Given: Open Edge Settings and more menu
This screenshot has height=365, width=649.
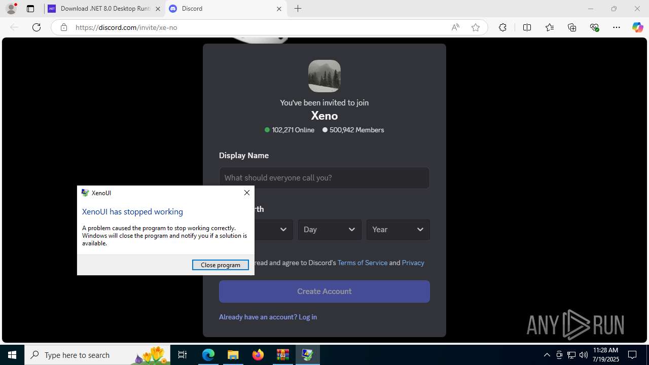Looking at the screenshot, I should pos(617,27).
